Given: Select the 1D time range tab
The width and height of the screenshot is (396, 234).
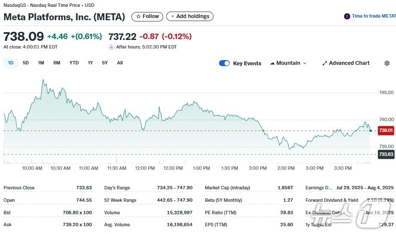Looking at the screenshot, I should (11, 63).
